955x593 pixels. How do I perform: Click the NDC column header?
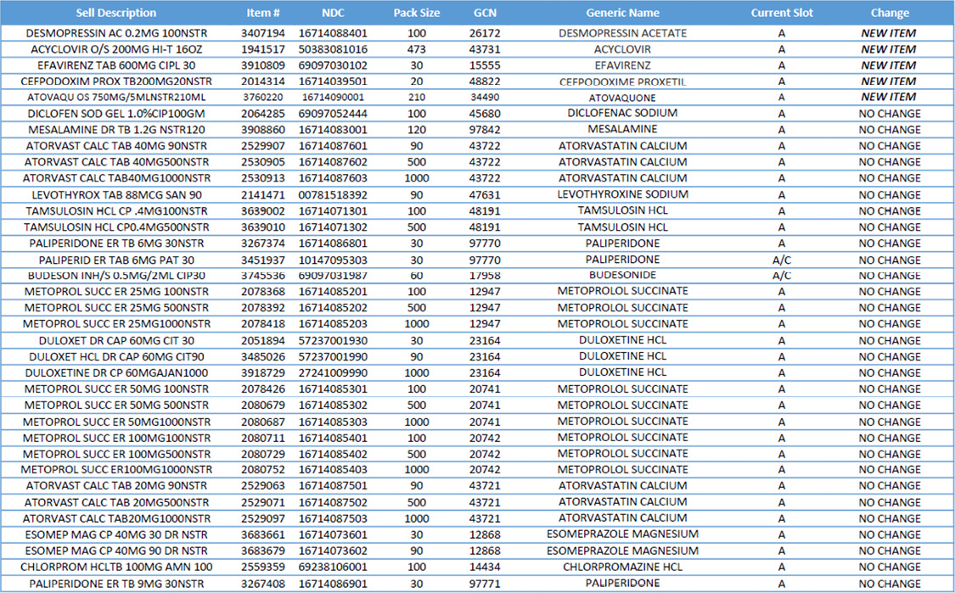click(333, 13)
